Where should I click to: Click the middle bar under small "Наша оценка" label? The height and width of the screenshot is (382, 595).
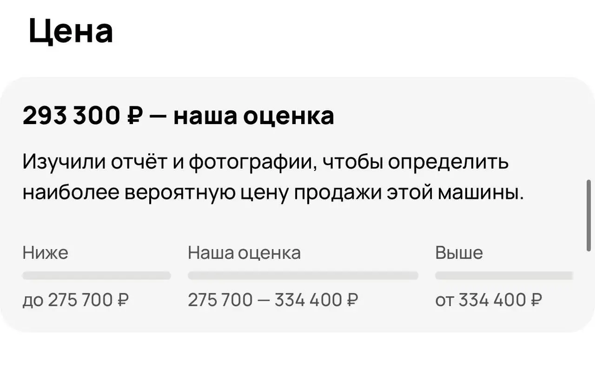303,276
